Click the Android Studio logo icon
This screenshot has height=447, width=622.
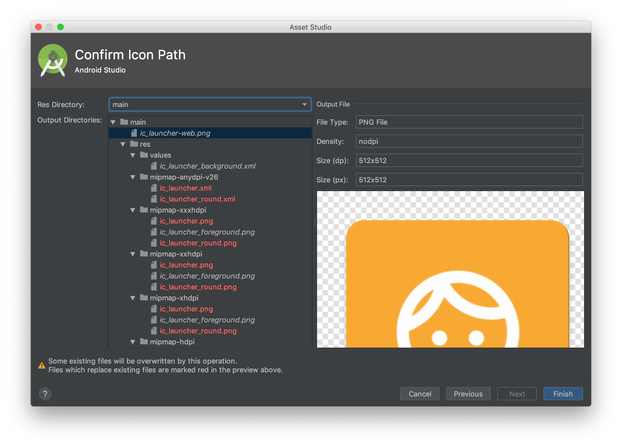point(53,60)
